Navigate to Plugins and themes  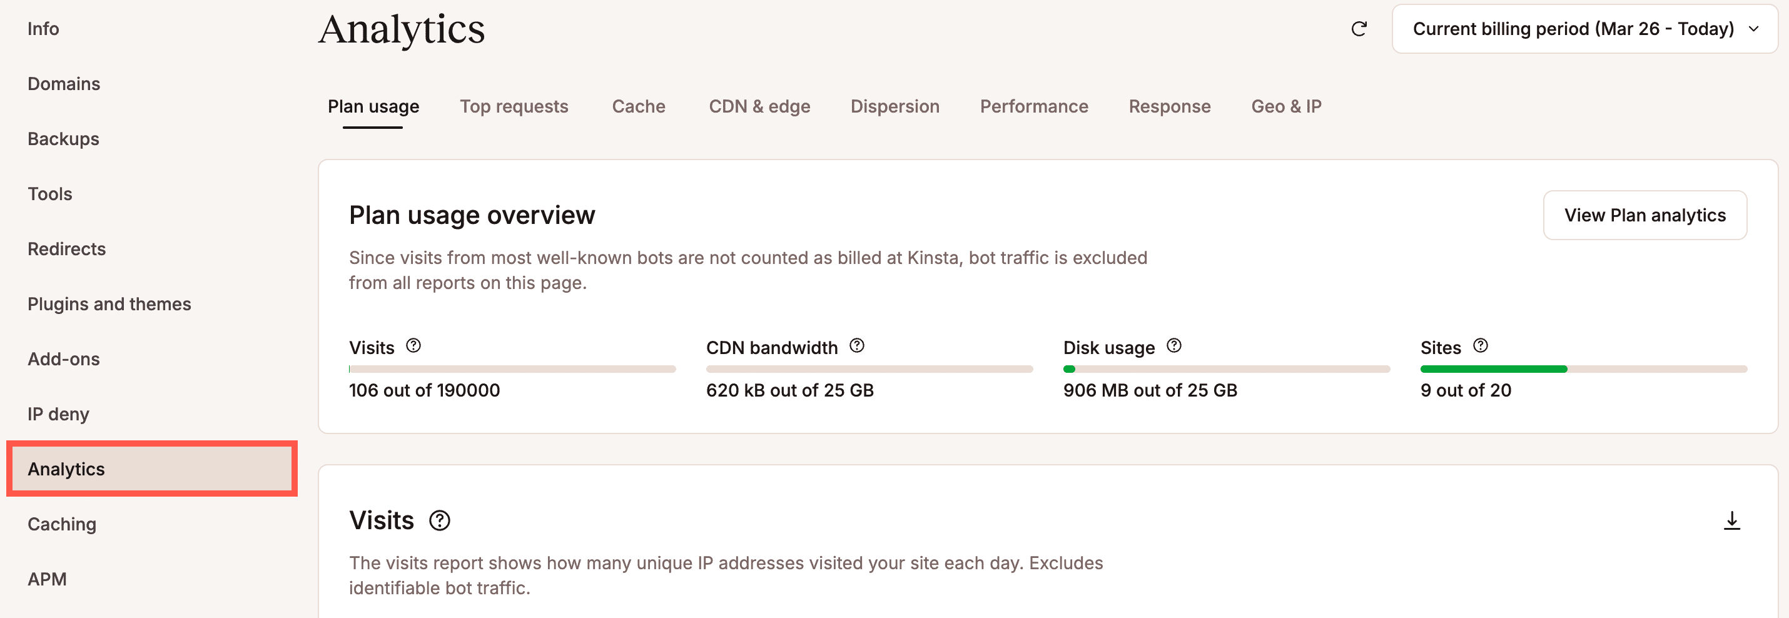coord(109,304)
